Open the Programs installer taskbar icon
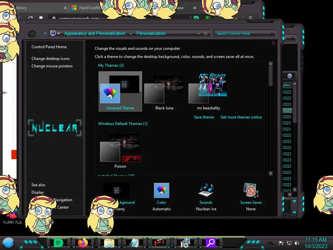Viewport: 333px width, 250px height. tap(185, 243)
